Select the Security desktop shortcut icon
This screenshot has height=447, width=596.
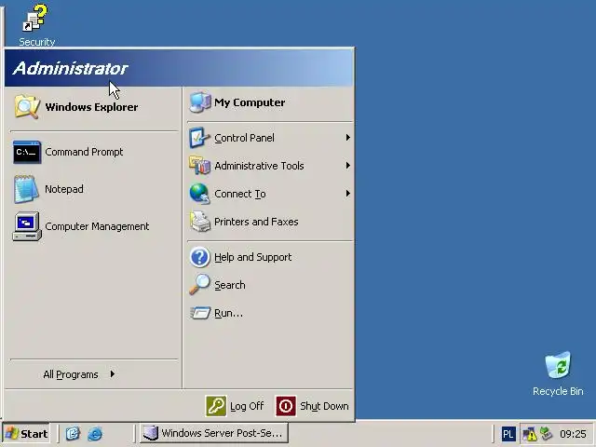(x=35, y=18)
